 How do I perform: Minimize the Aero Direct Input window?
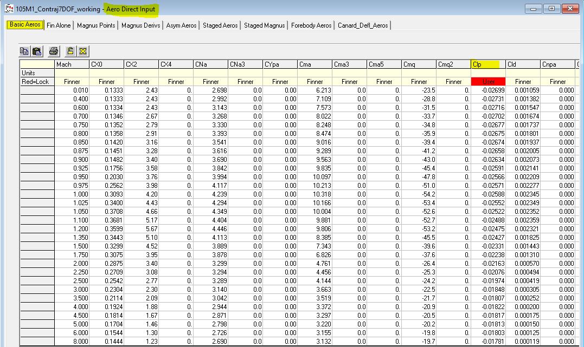pyautogui.click(x=536, y=9)
